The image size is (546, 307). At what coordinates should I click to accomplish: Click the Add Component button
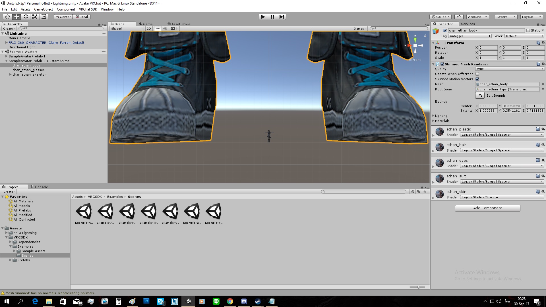[487, 208]
